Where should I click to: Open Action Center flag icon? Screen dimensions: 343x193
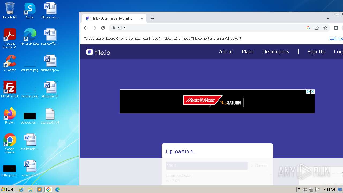[318, 190]
